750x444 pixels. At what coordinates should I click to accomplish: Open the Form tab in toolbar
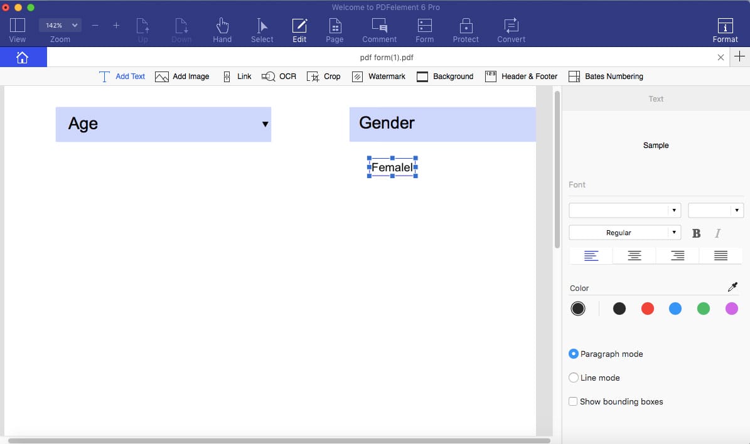425,29
